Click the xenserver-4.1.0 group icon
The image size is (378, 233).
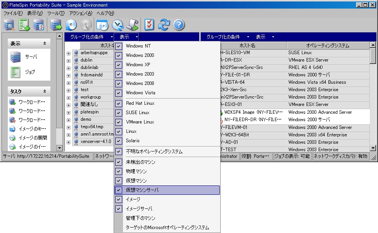(x=76, y=141)
